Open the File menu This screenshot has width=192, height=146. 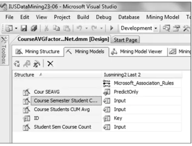pos(9,17)
